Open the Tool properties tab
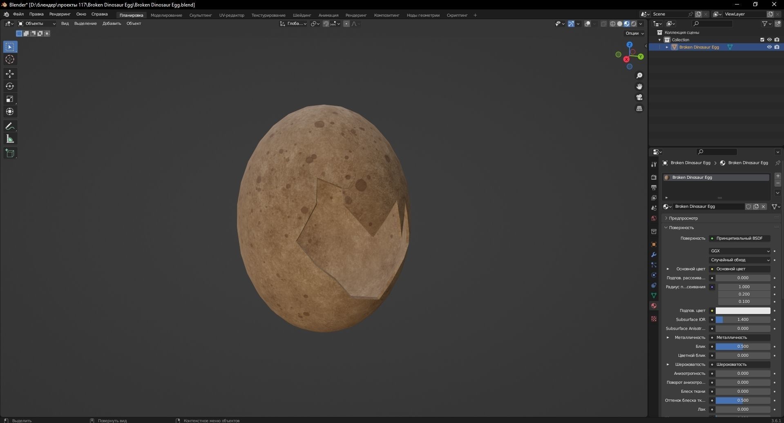 654,164
